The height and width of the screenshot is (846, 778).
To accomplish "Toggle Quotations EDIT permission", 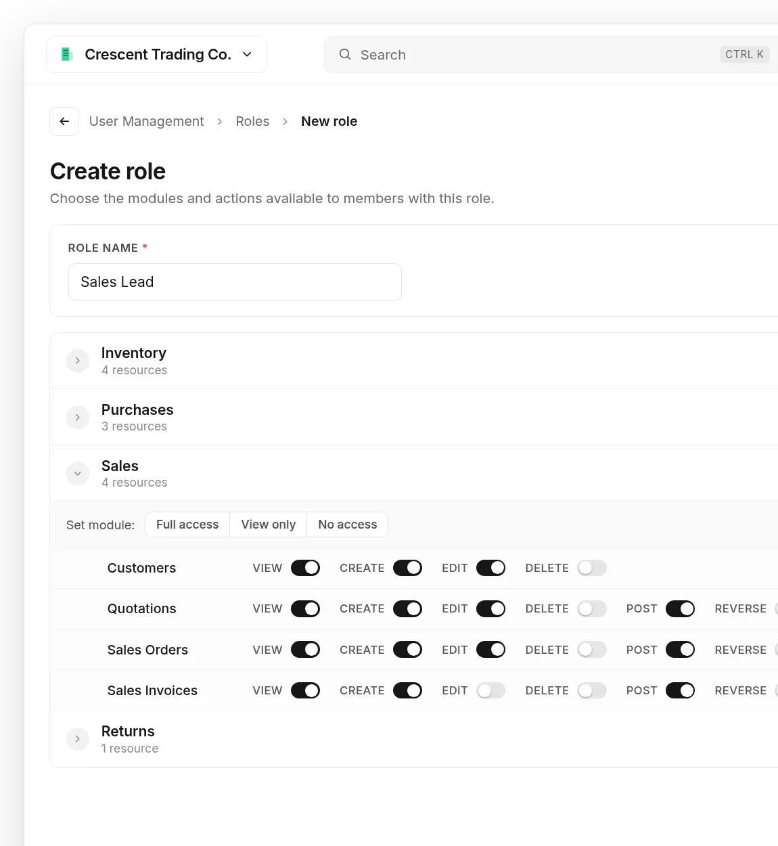I will (x=490, y=609).
